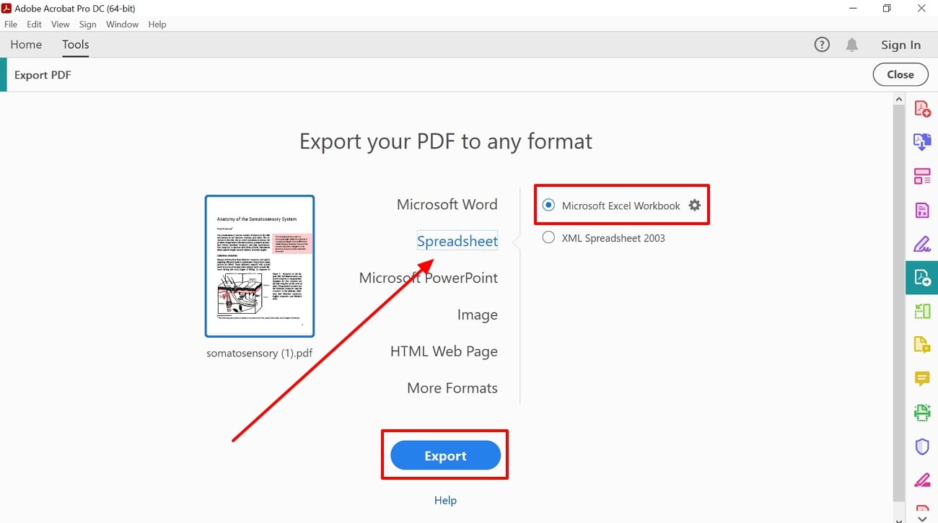The image size is (938, 523).
Task: Click the somatosensory (1).pdf file name
Action: coord(260,353)
